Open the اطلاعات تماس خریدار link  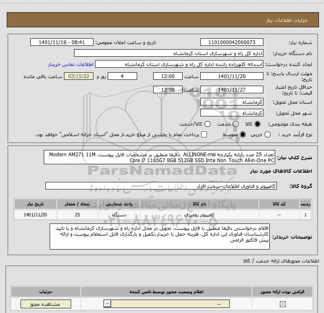[71, 64]
